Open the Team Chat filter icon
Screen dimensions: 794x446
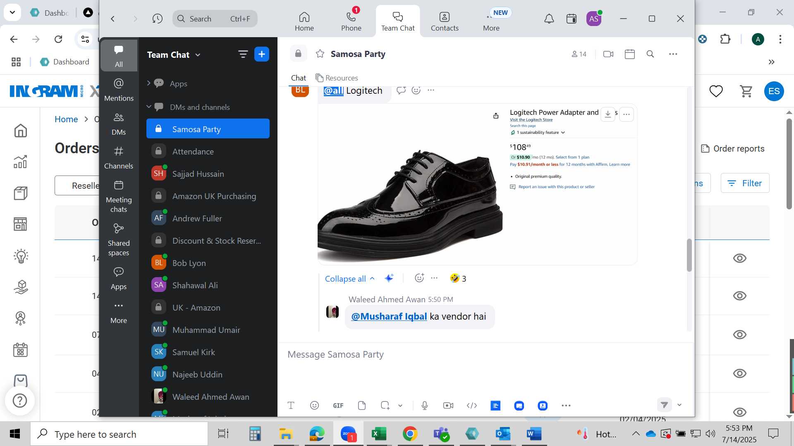point(243,54)
